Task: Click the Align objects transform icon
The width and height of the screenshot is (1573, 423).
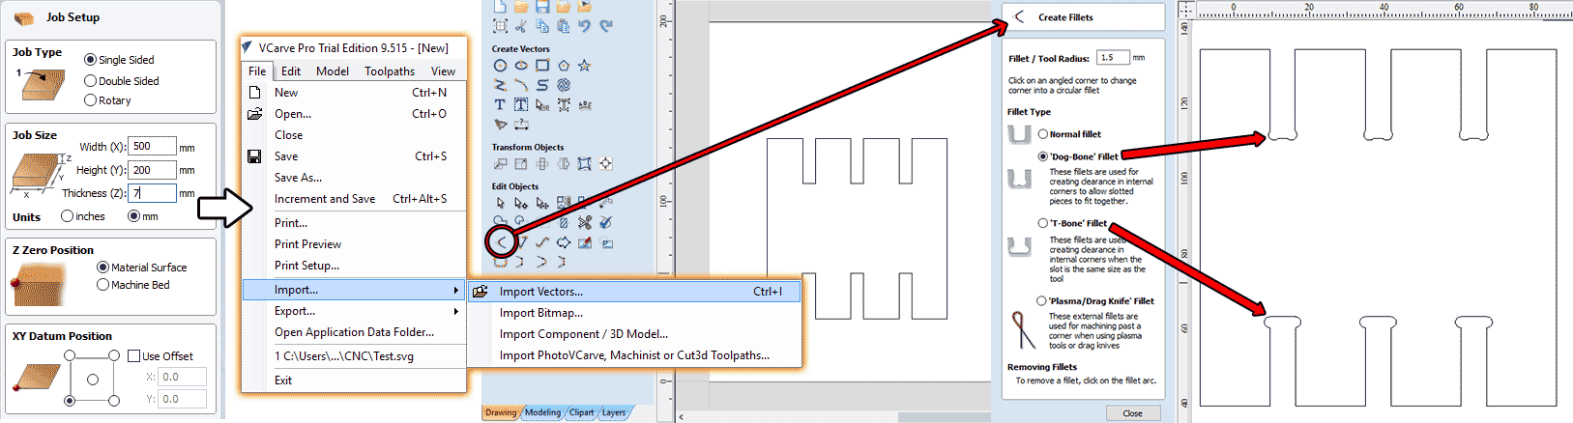Action: click(x=605, y=163)
